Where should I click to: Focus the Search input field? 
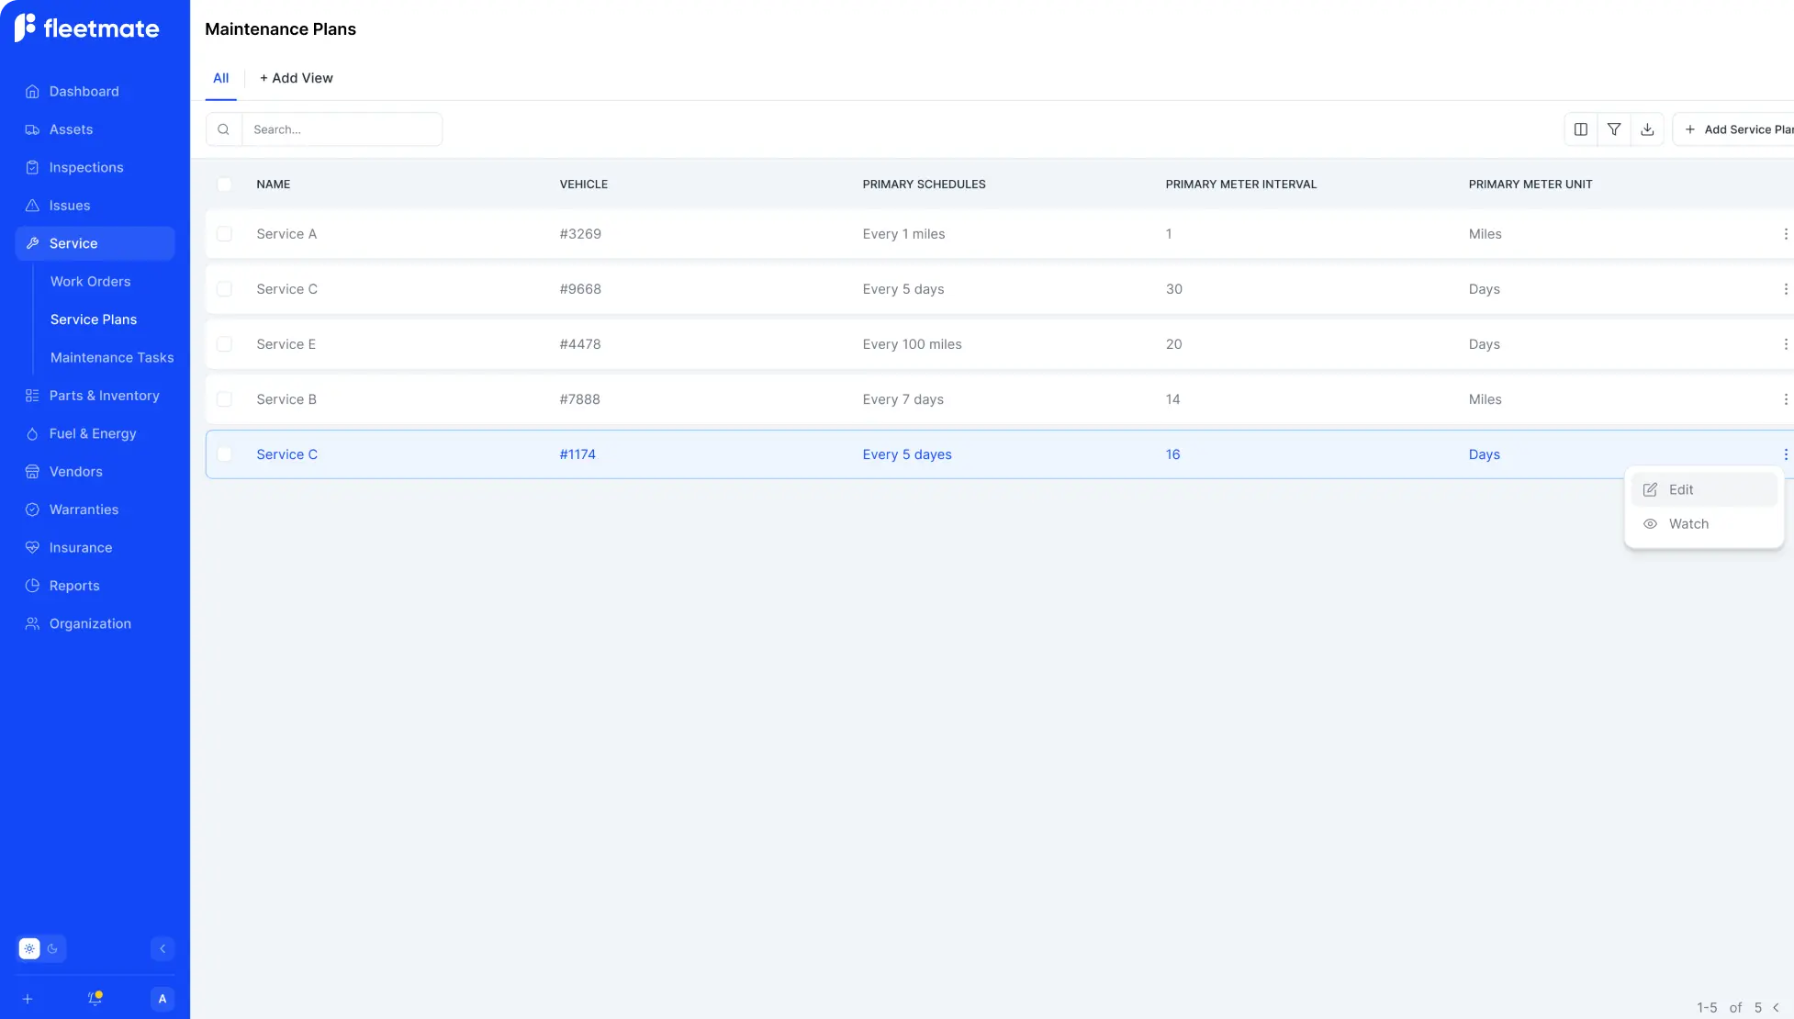coord(342,129)
